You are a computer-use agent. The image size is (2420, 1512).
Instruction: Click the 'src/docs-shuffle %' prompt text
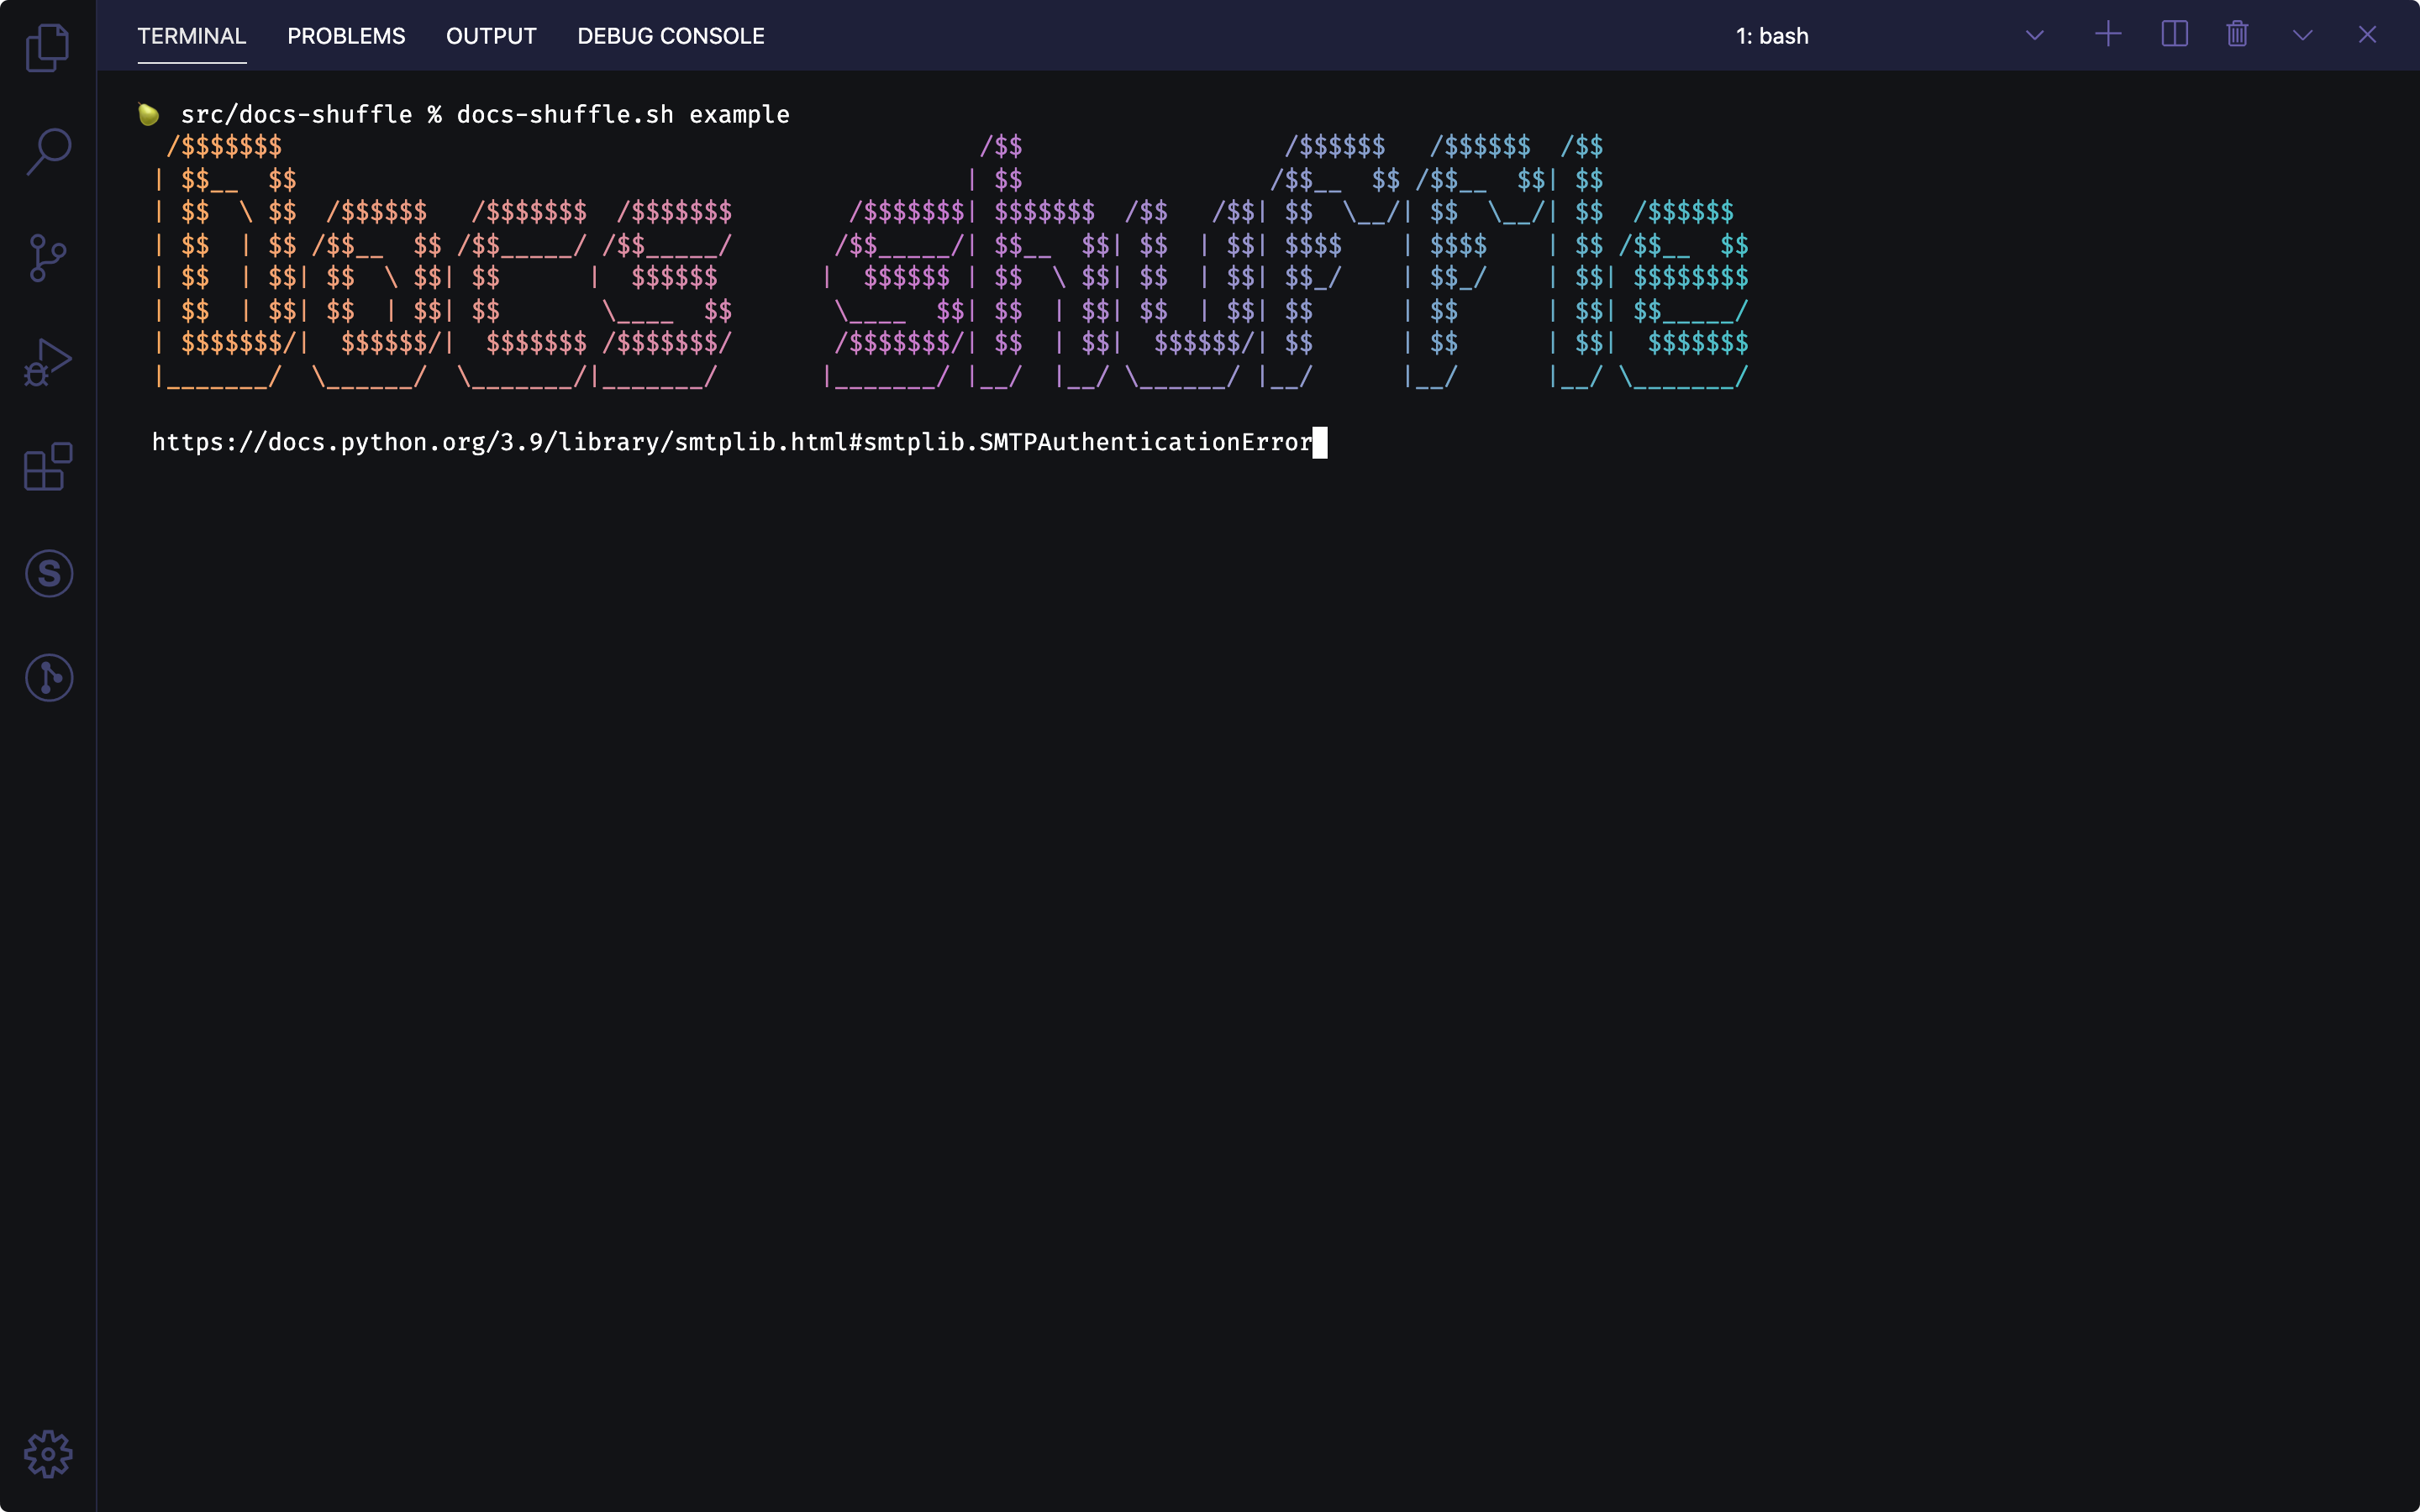[x=311, y=115]
